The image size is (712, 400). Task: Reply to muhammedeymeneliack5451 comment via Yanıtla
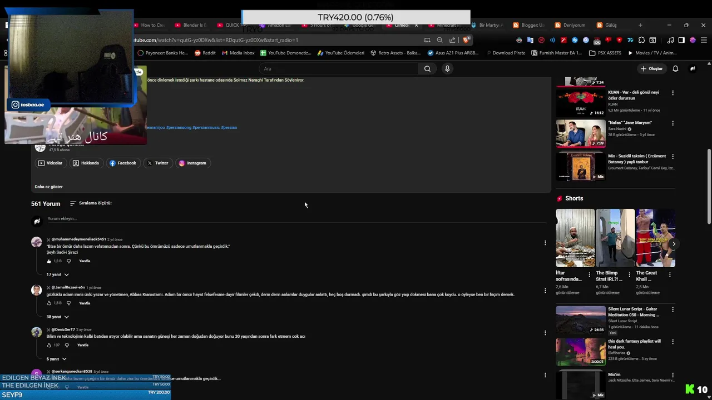coord(85,261)
